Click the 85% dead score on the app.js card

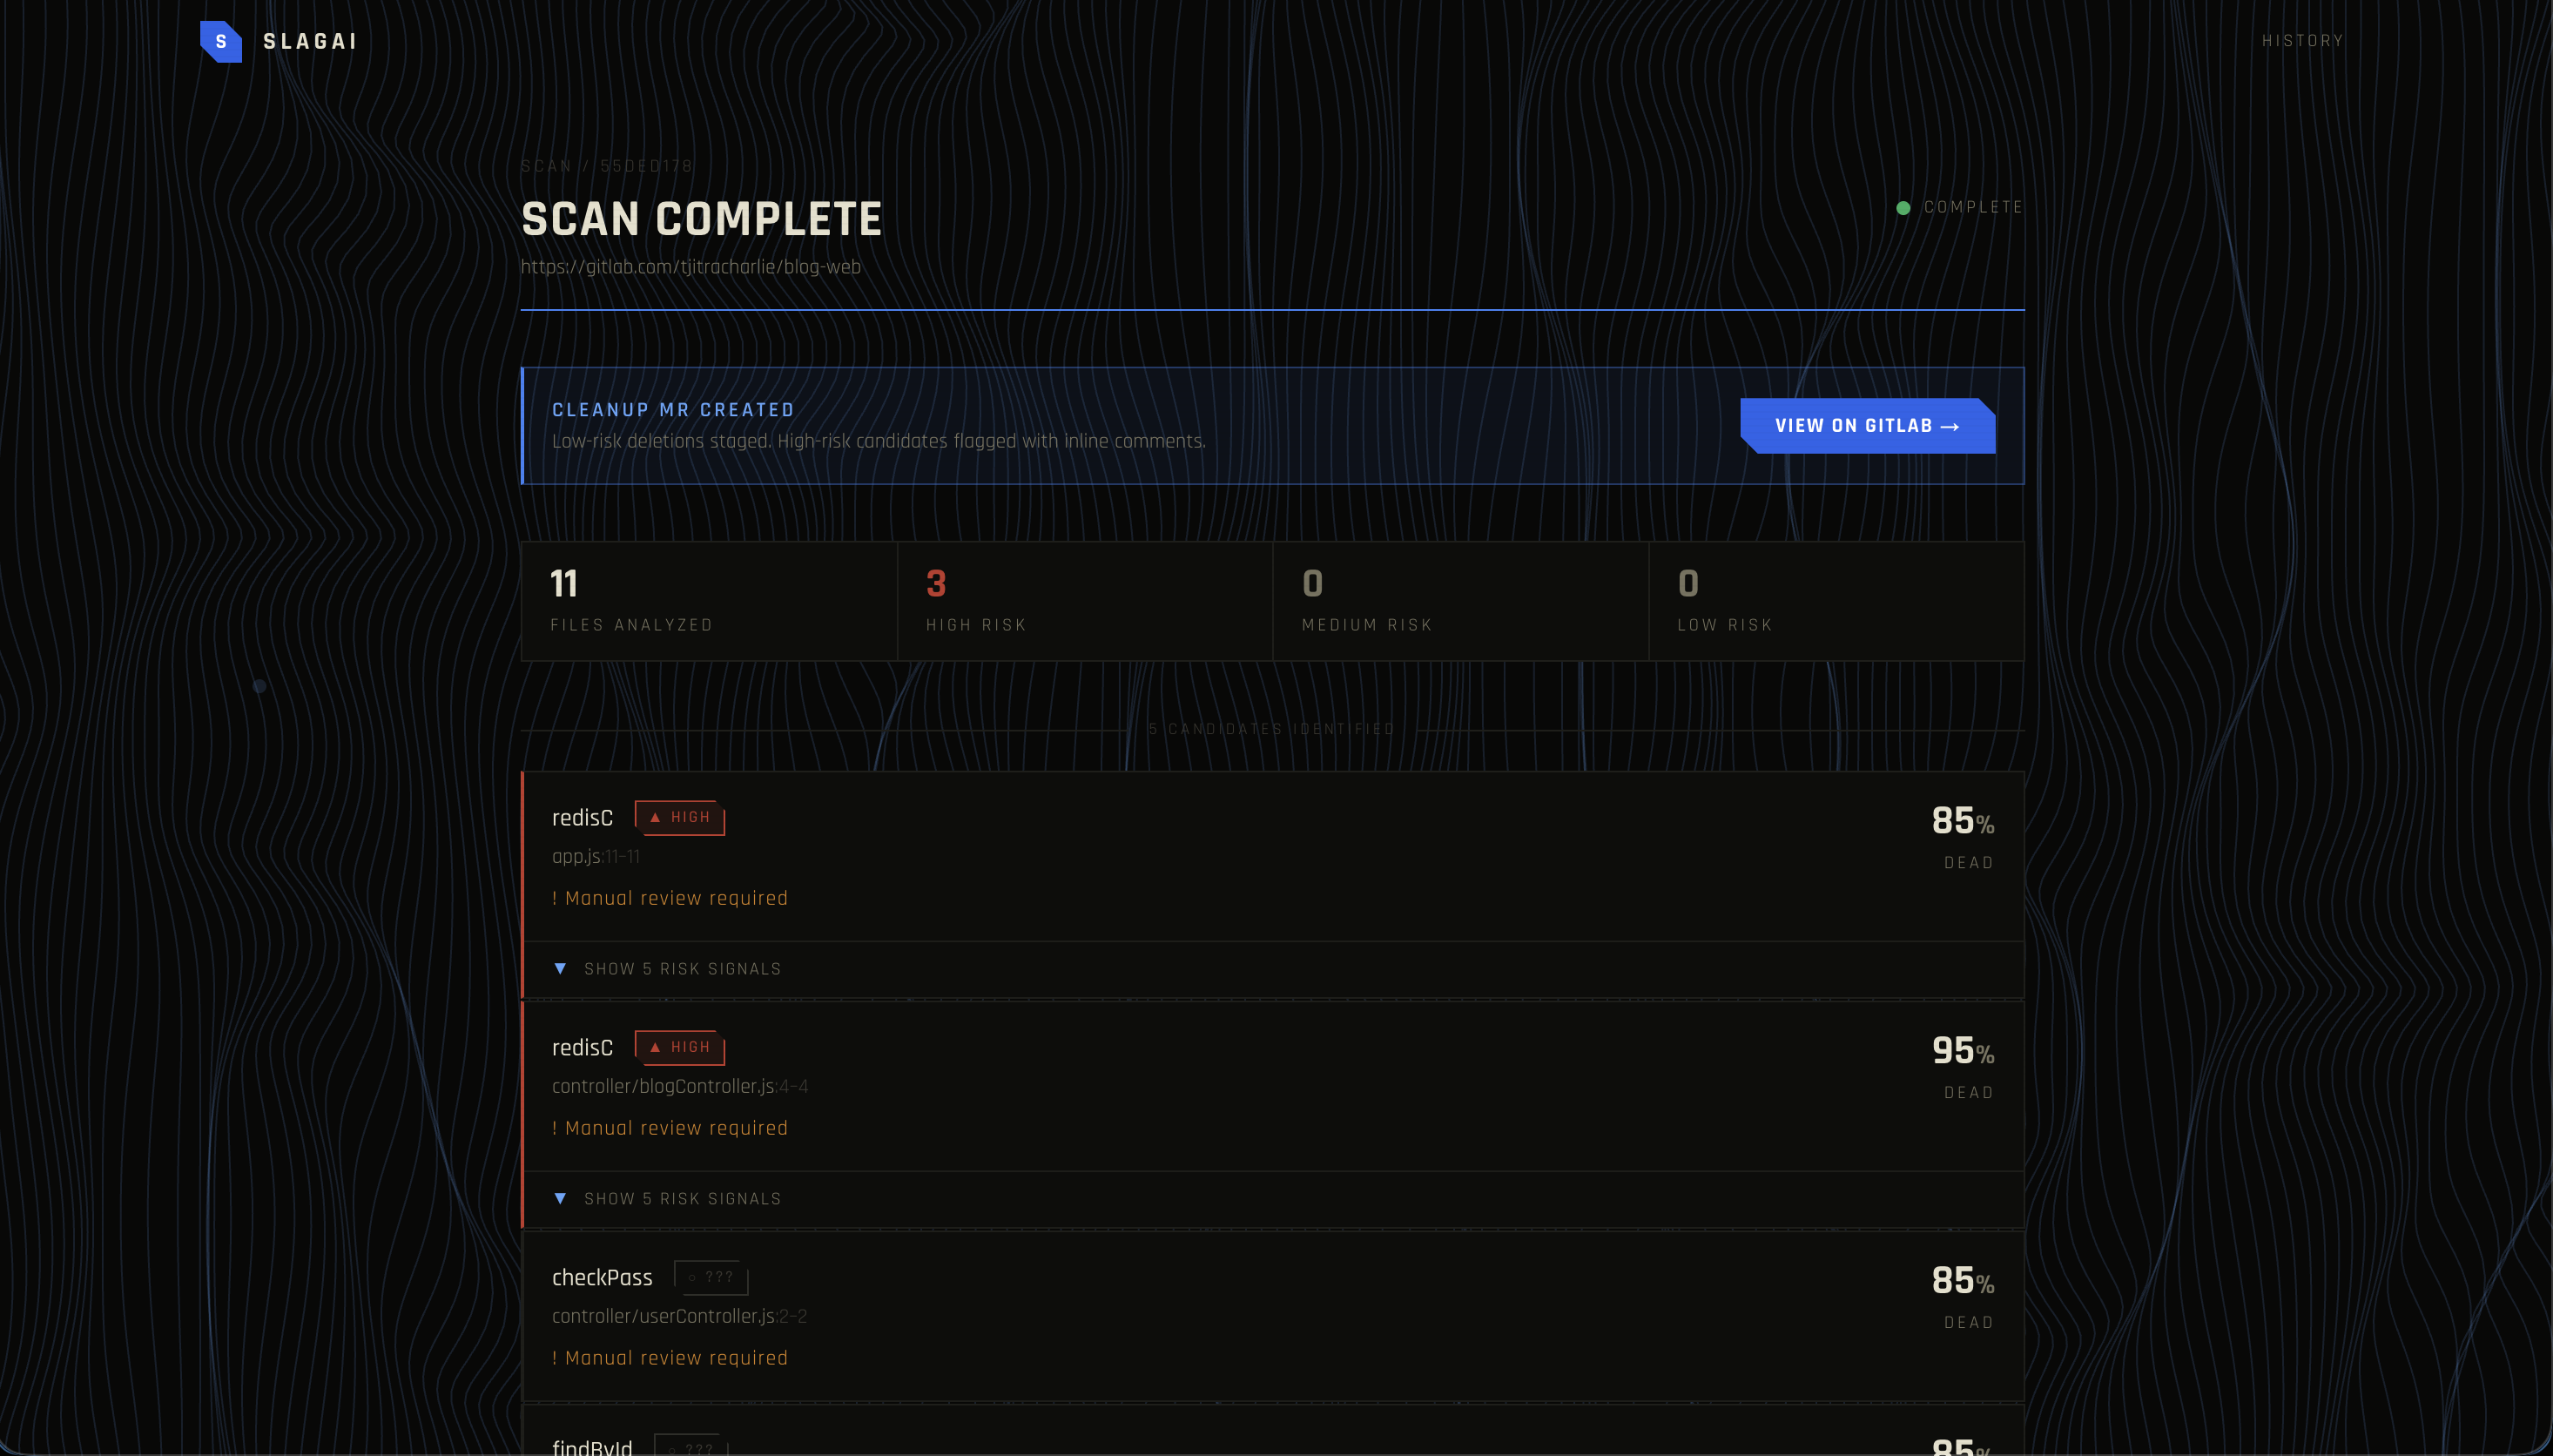1964,822
